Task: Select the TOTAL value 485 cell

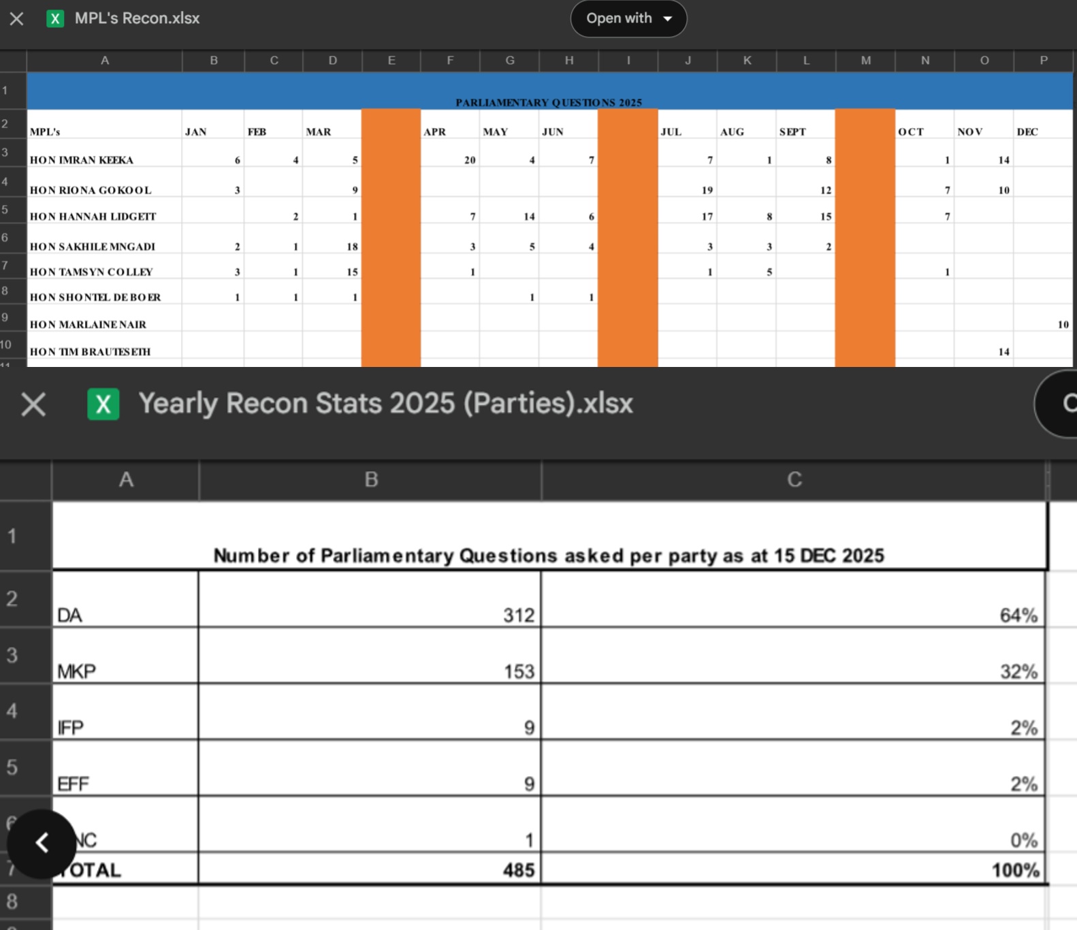Action: click(x=370, y=869)
